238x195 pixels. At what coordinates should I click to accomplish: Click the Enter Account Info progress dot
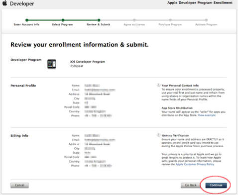[x=27, y=20]
